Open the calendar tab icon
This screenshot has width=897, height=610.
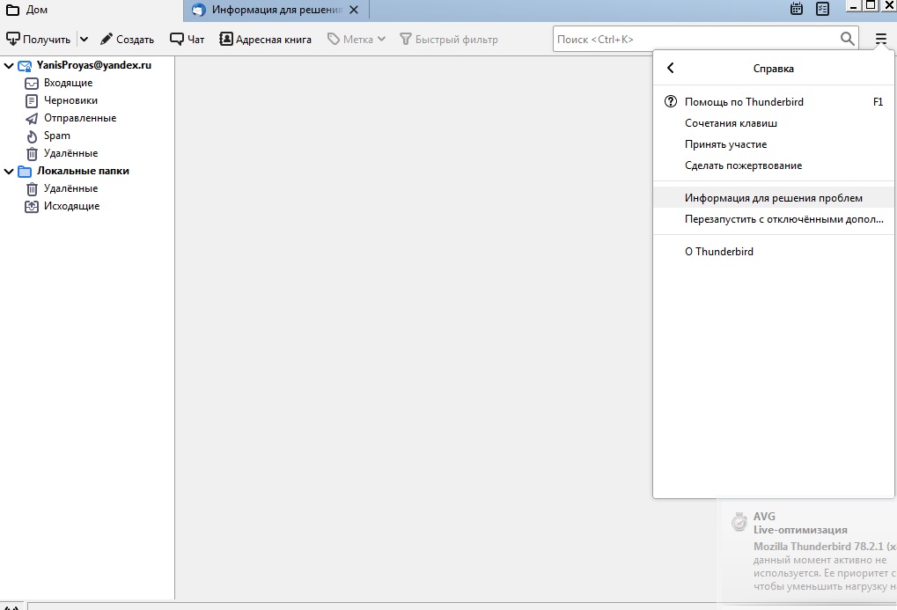pos(797,9)
